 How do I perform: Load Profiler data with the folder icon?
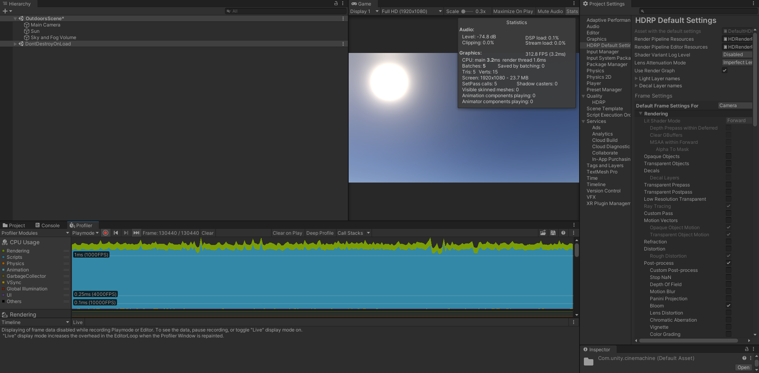click(x=543, y=233)
